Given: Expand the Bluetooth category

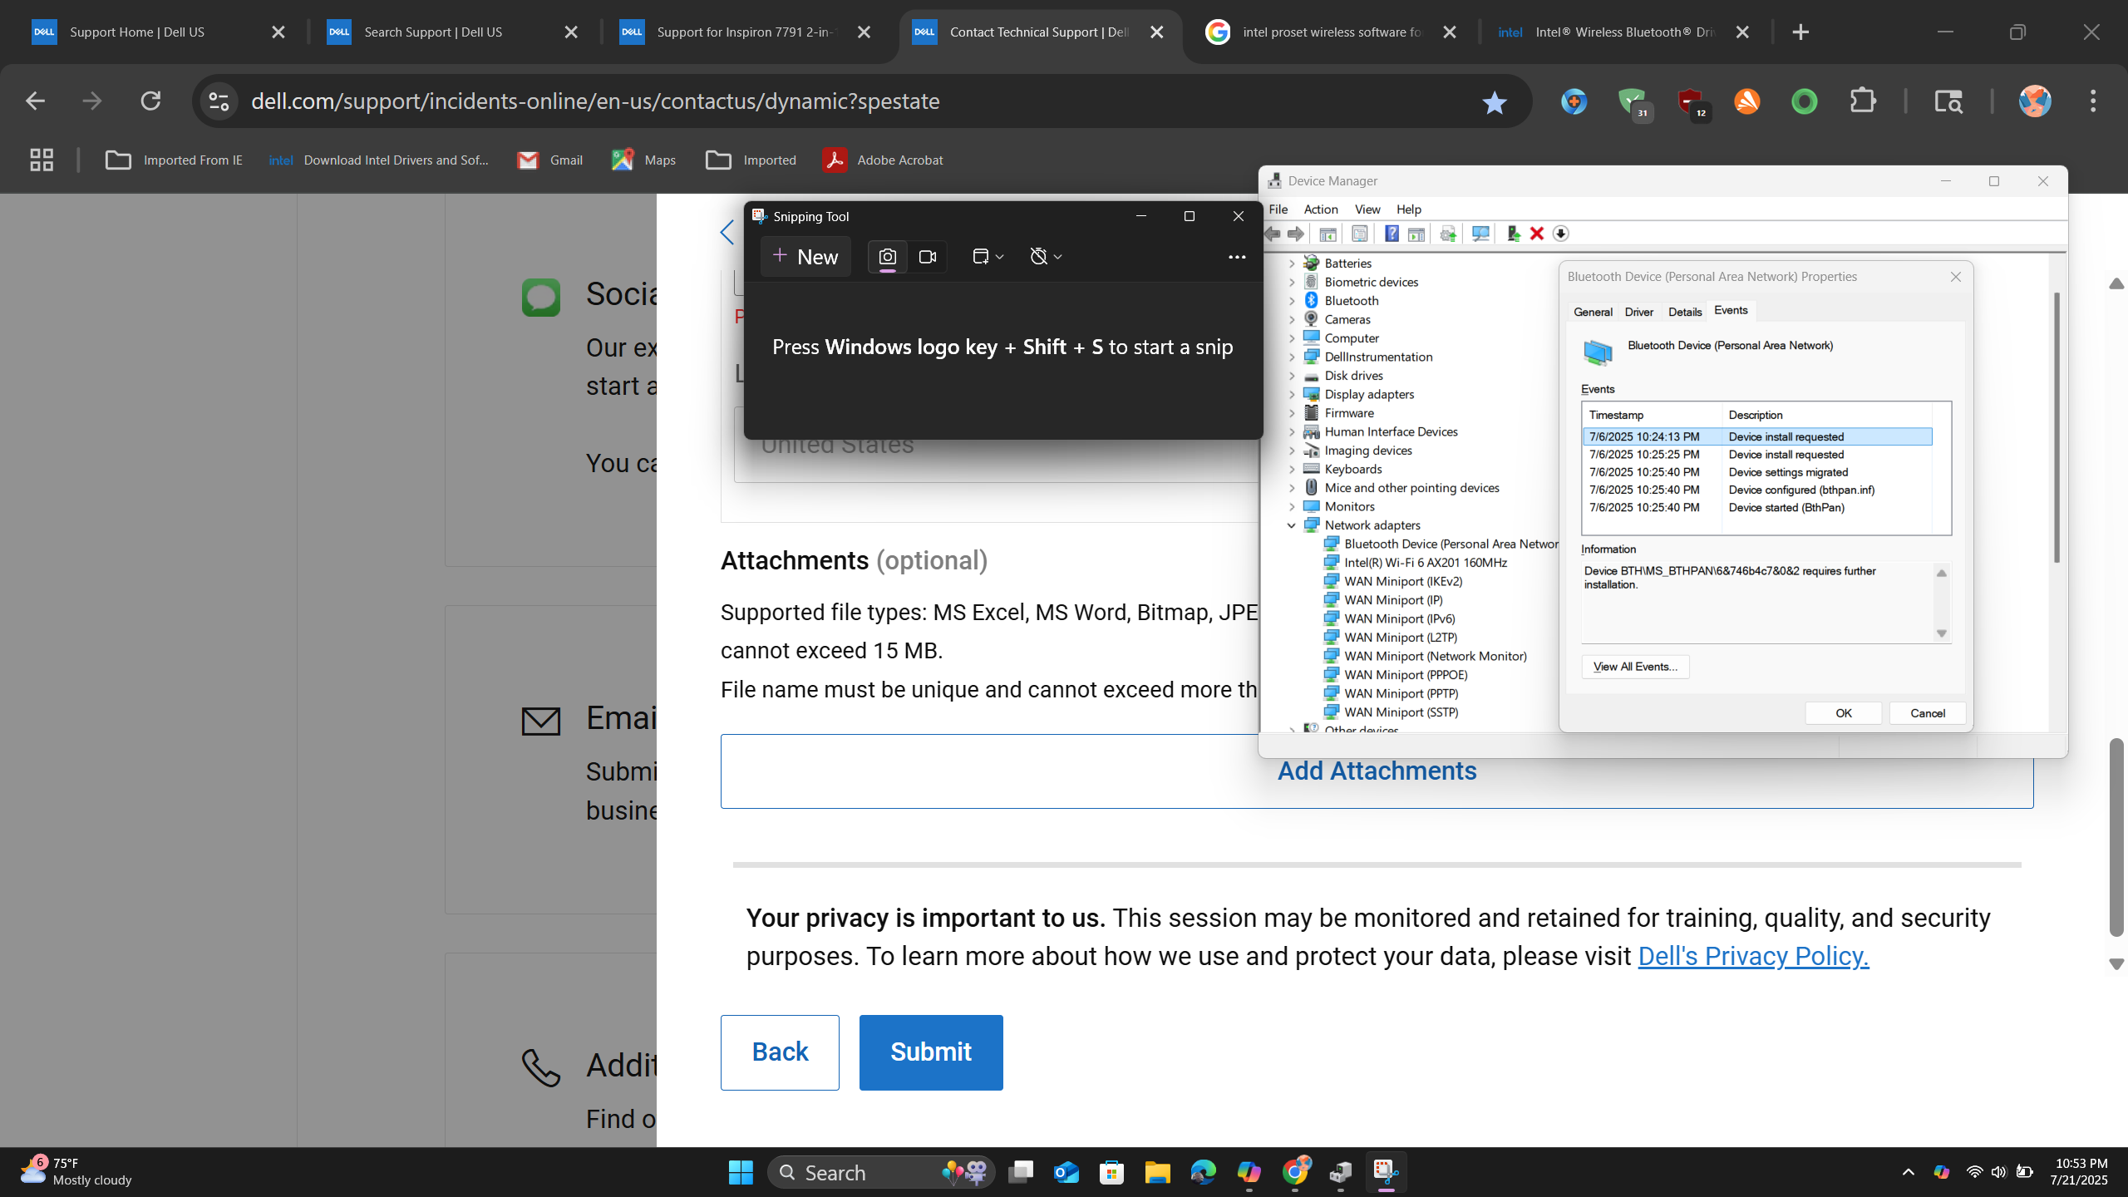Looking at the screenshot, I should pyautogui.click(x=1291, y=301).
